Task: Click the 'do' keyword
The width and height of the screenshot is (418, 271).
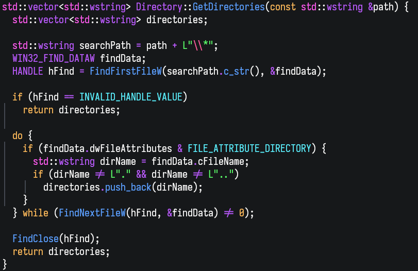Action: tap(18, 135)
